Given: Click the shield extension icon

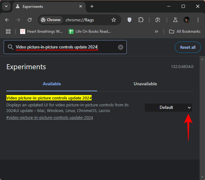Looking at the screenshot, I should pos(129,20).
